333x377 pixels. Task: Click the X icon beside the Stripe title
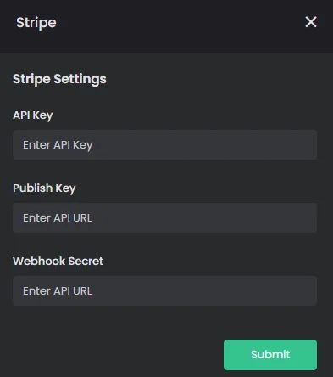[311, 22]
